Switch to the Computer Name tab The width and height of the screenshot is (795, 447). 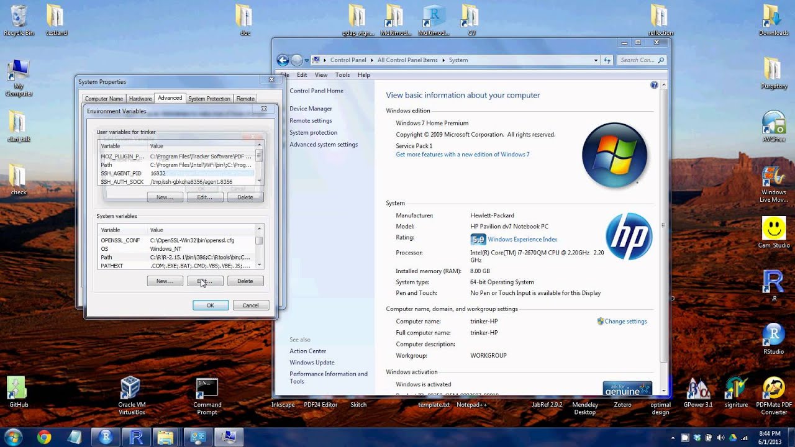click(104, 99)
